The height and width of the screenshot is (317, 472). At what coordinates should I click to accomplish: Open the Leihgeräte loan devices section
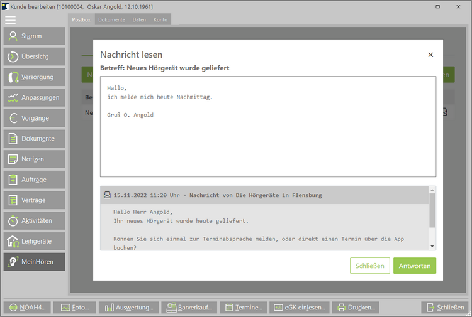(x=34, y=241)
